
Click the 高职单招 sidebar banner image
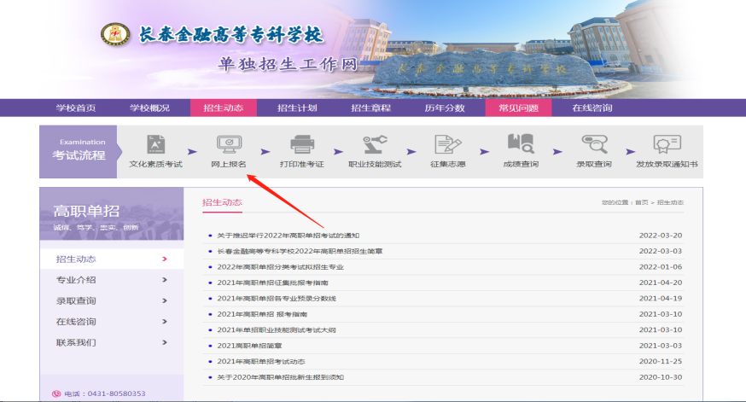click(x=111, y=213)
